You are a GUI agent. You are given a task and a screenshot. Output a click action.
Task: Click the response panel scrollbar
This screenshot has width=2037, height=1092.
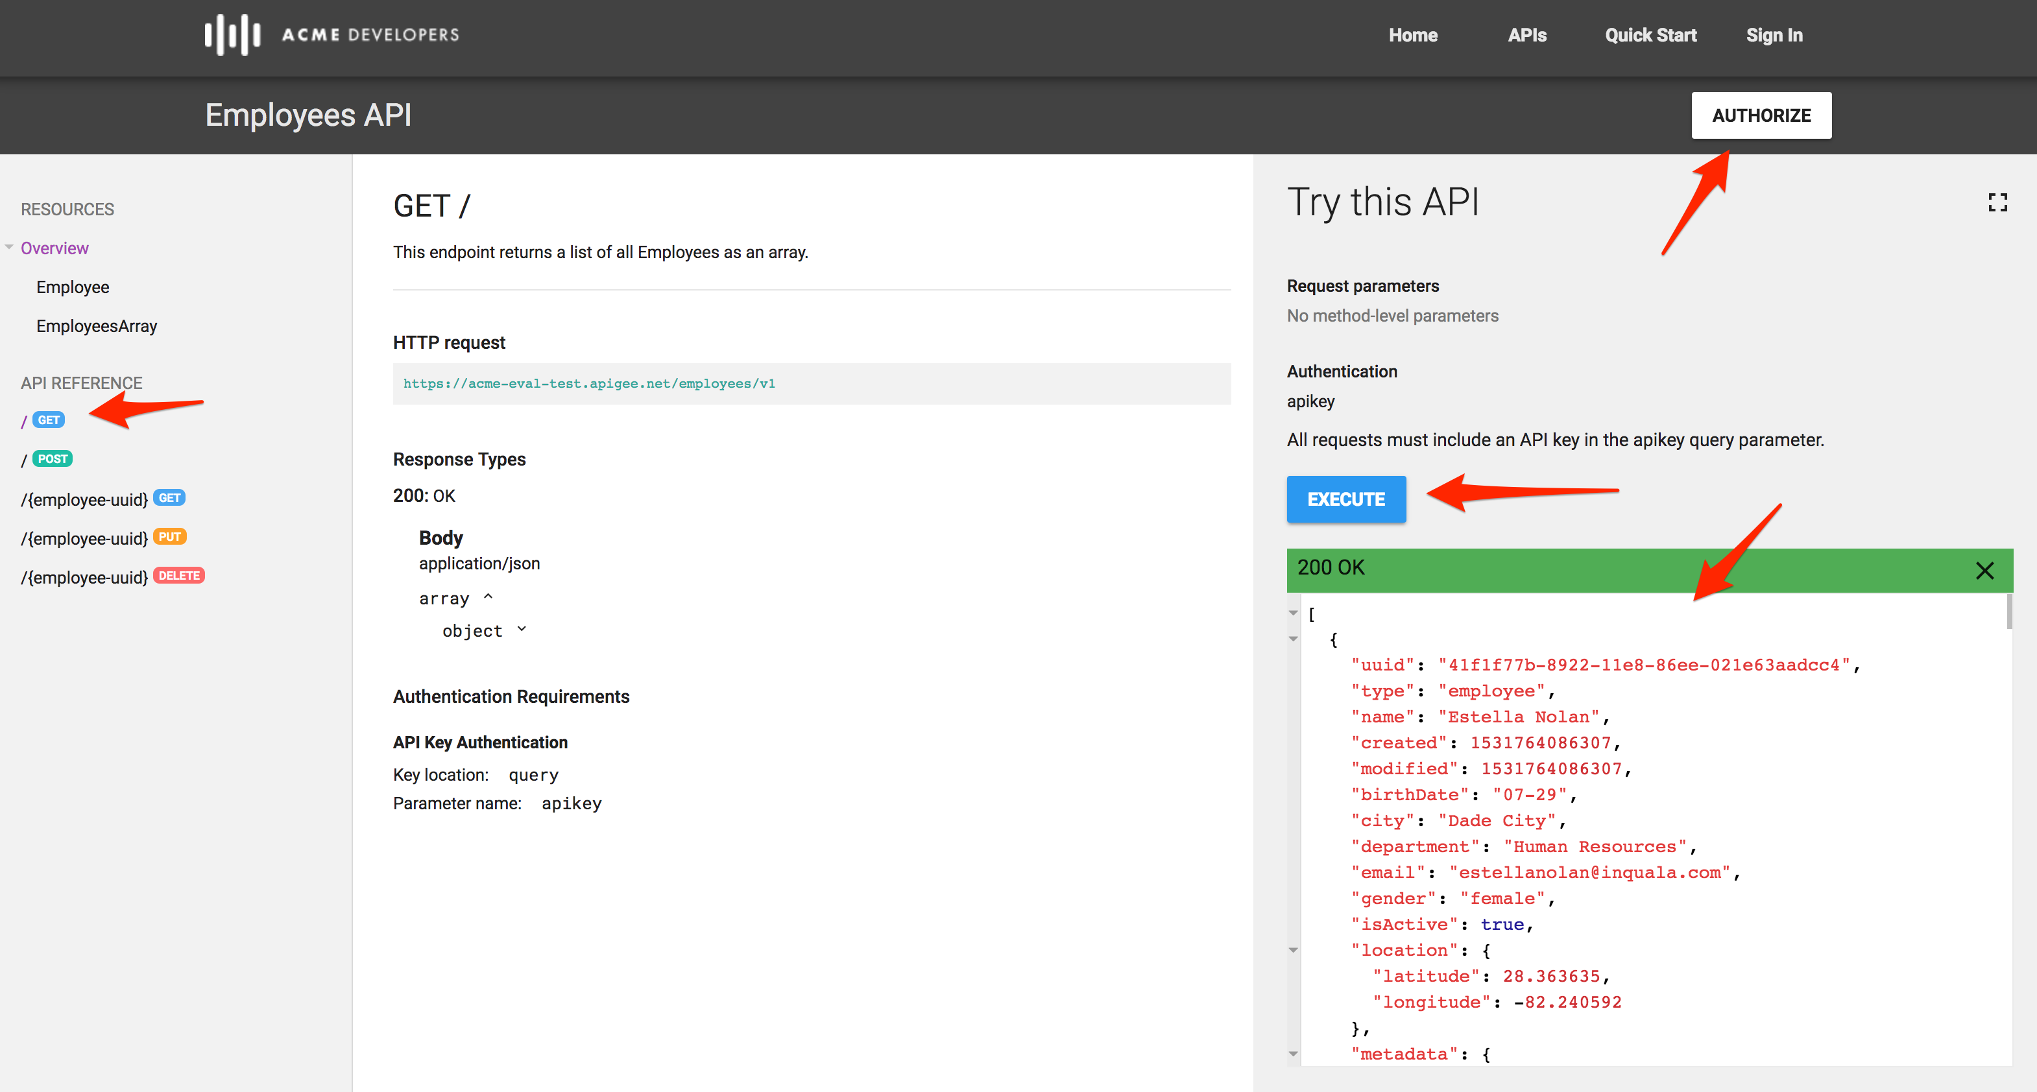click(2008, 611)
